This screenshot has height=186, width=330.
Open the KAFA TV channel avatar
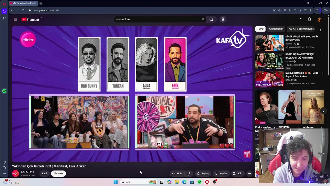tap(15, 174)
